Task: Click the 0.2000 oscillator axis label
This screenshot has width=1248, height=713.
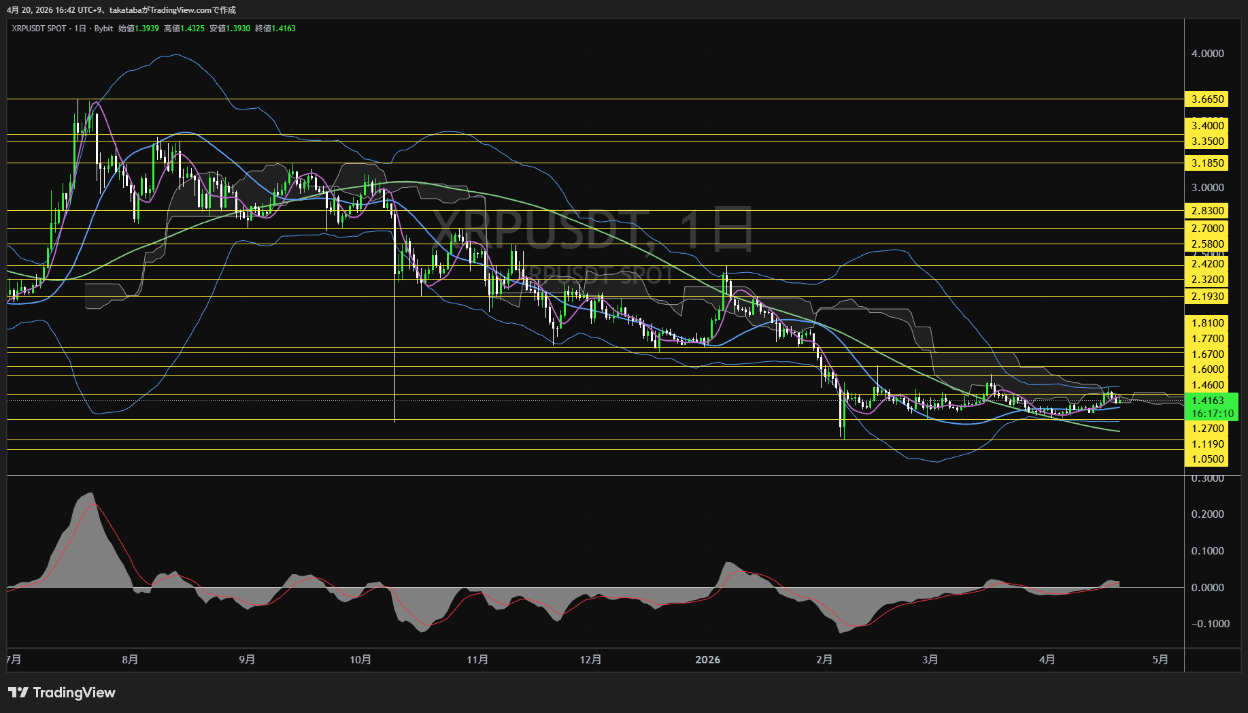Action: [x=1207, y=514]
